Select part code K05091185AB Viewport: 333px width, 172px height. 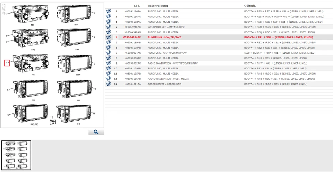(133, 74)
